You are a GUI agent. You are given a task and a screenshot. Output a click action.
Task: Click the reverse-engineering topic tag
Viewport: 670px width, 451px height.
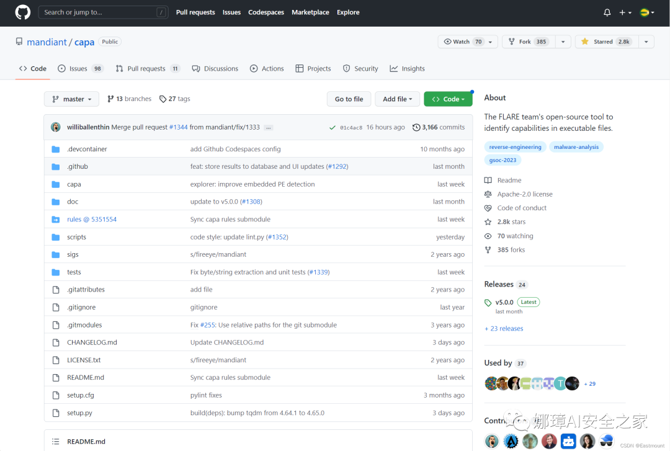515,147
